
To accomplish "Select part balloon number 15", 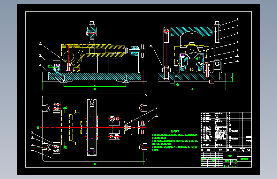I will tap(40, 43).
